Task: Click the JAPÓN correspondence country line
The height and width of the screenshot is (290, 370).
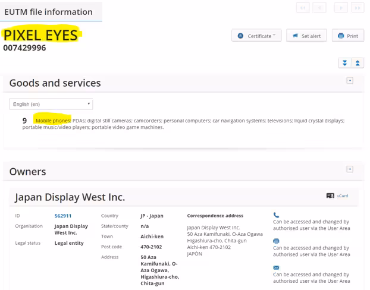Action: point(195,254)
